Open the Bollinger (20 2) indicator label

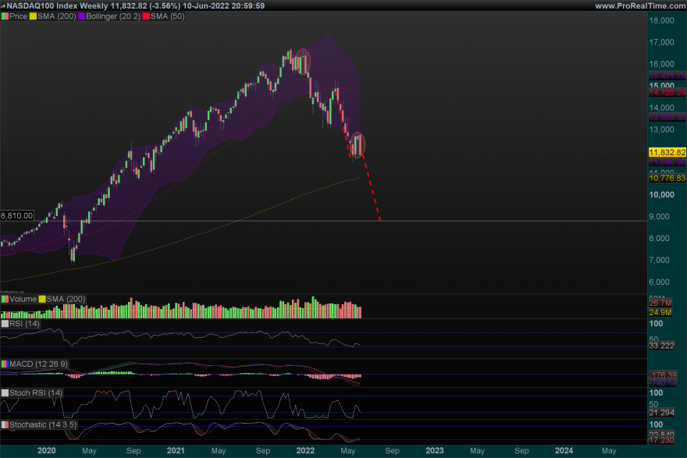click(x=113, y=16)
